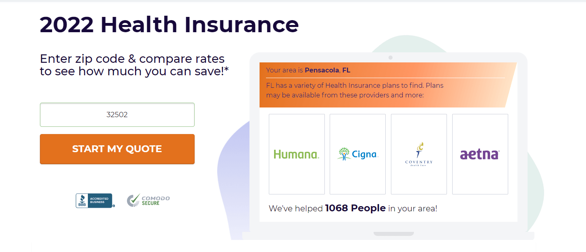Click the aetna provider card
The width and height of the screenshot is (586, 252).
coord(480,154)
